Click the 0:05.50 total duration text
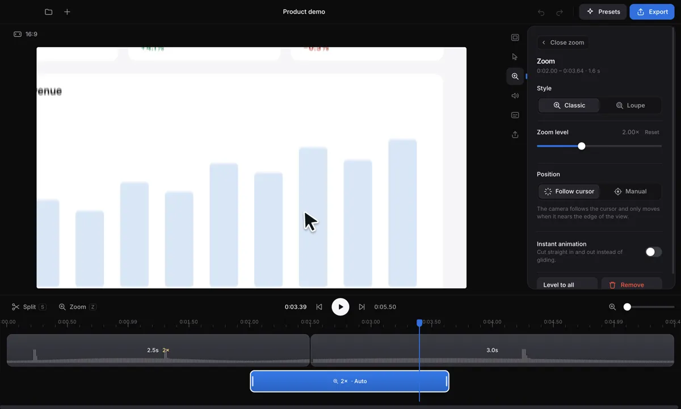 (385, 307)
